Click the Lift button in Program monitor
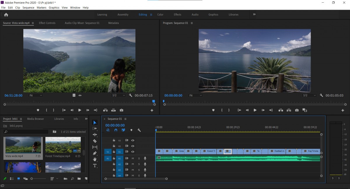Image resolution: width=350 pixels, height=189 pixels. [281, 110]
